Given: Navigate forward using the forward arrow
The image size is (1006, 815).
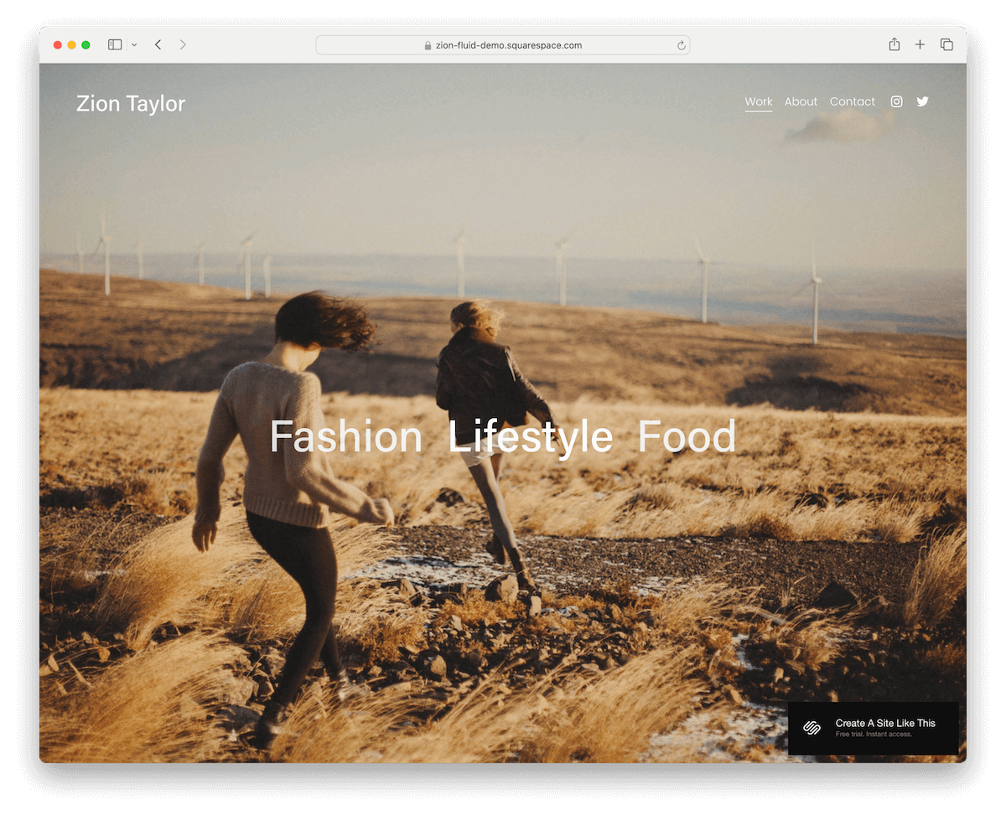Looking at the screenshot, I should point(183,44).
